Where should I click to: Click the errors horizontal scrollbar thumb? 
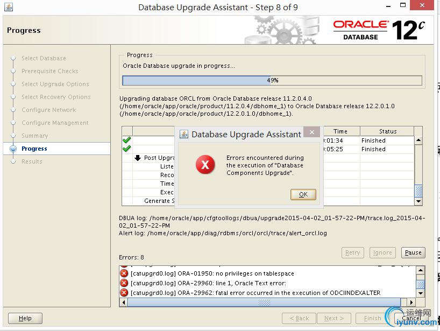pos(264,302)
